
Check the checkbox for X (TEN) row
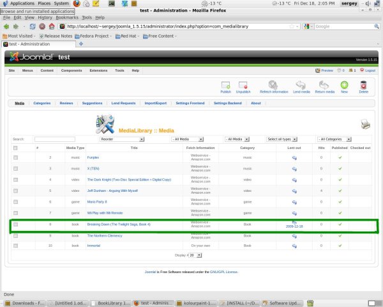click(x=15, y=168)
